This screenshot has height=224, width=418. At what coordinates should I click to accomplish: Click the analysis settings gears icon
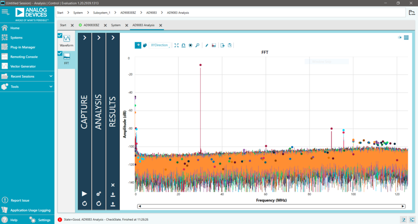(x=98, y=194)
